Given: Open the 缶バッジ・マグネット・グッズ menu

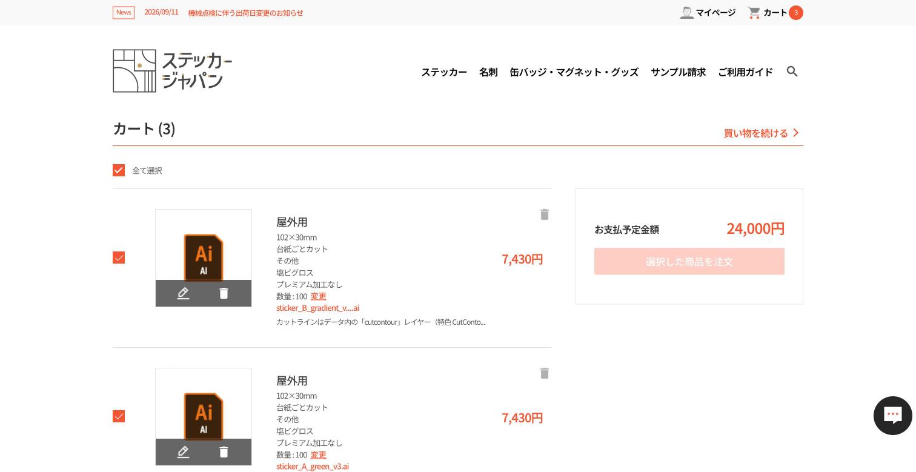Looking at the screenshot, I should [x=574, y=72].
